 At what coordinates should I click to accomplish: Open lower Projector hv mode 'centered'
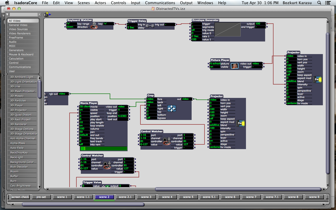click(x=215, y=147)
